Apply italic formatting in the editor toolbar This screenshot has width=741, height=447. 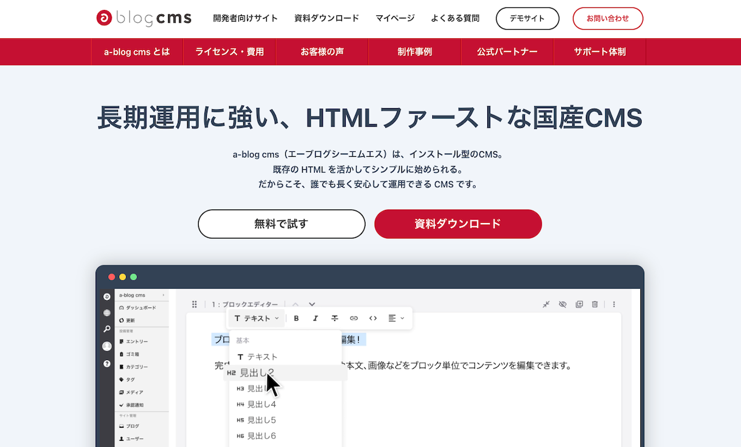(316, 319)
